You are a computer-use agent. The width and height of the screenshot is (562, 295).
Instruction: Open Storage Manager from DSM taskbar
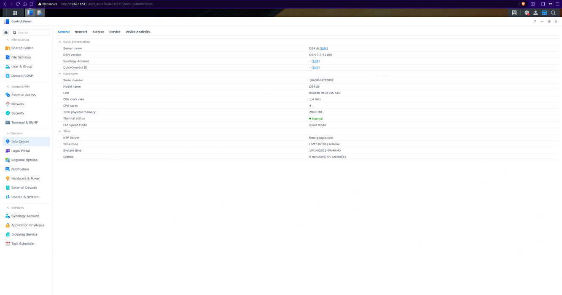tap(40, 13)
